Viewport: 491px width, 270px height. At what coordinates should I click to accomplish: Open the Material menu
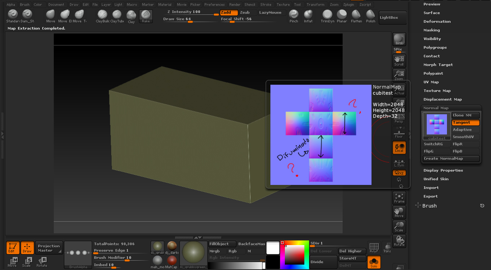tap(165, 5)
